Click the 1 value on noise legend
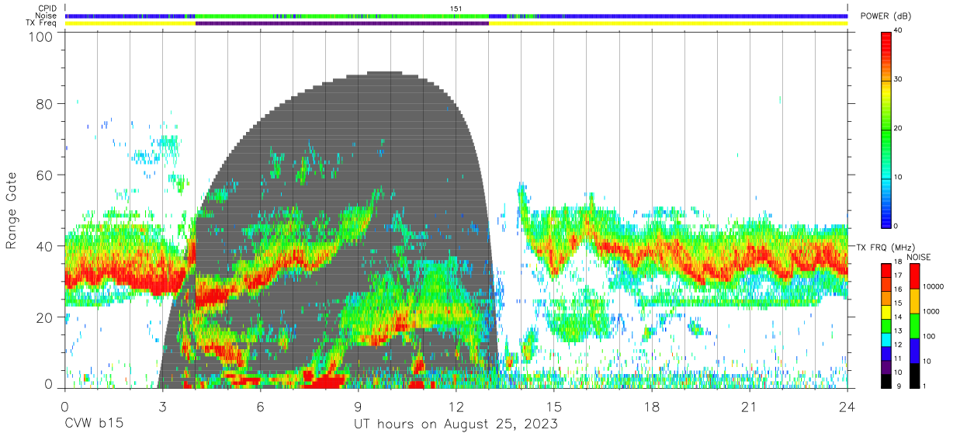The image size is (953, 440). point(925,386)
